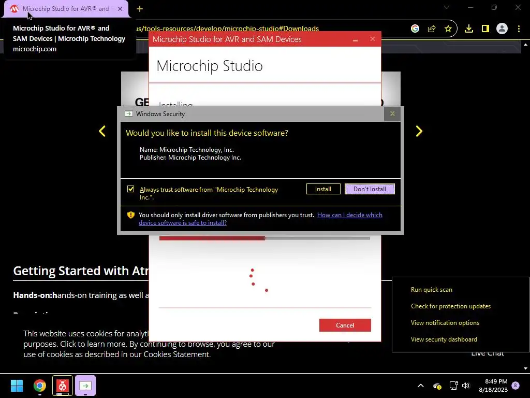The image size is (530, 398).
Task: Click the yellow warning shield icon
Action: point(131,215)
